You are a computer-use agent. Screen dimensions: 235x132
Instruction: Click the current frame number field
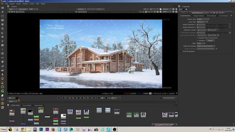(x=12, y=98)
